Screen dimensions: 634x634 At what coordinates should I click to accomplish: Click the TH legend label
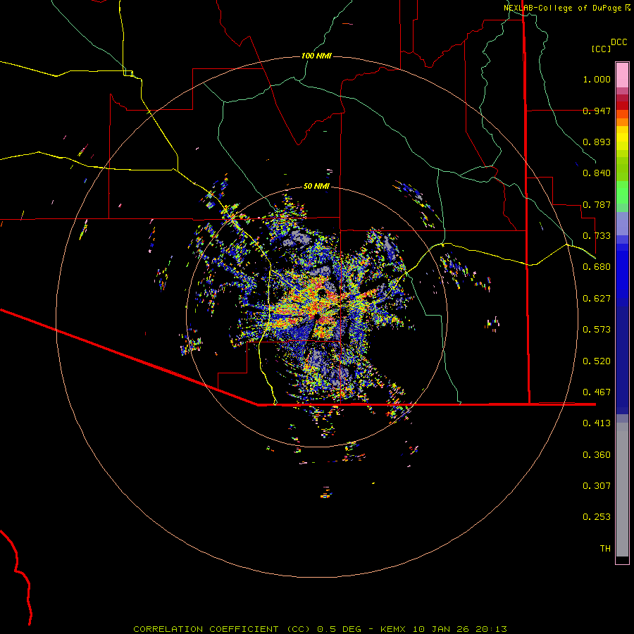pos(605,549)
